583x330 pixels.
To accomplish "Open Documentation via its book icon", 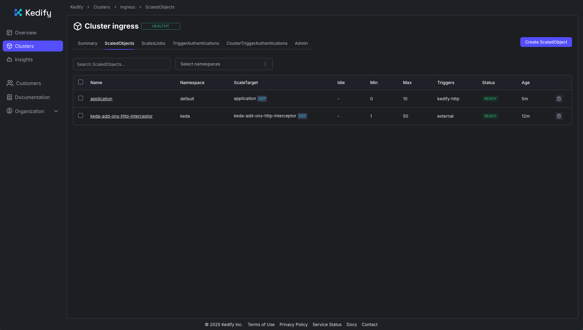I will tap(9, 97).
